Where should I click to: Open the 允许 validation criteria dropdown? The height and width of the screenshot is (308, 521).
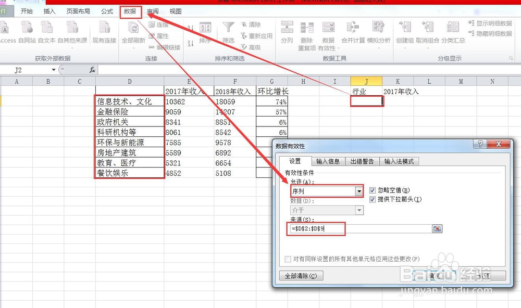tap(359, 191)
